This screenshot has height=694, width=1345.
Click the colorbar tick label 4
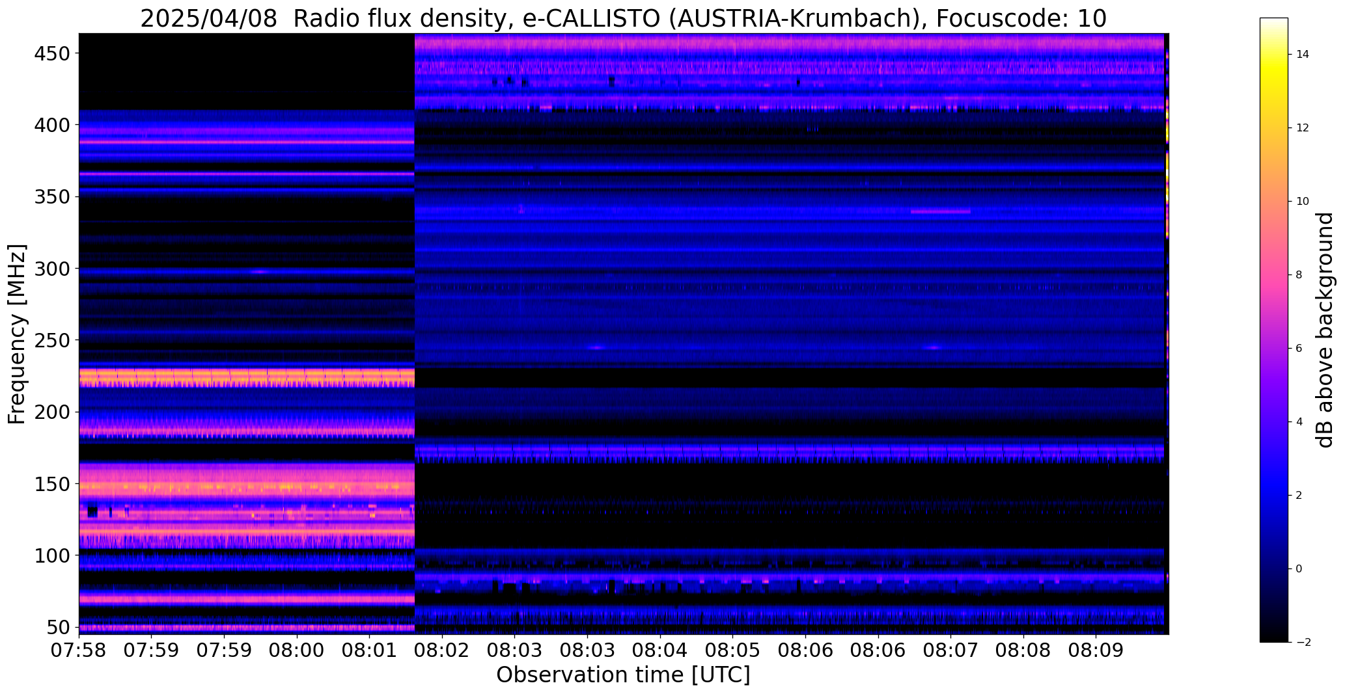(1299, 422)
